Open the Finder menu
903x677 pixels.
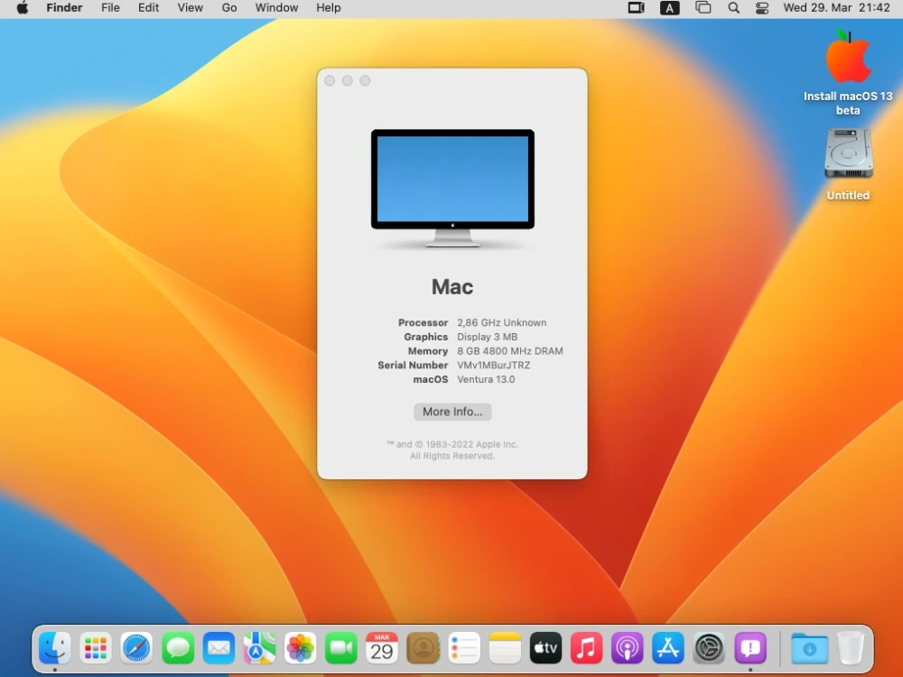click(x=64, y=8)
